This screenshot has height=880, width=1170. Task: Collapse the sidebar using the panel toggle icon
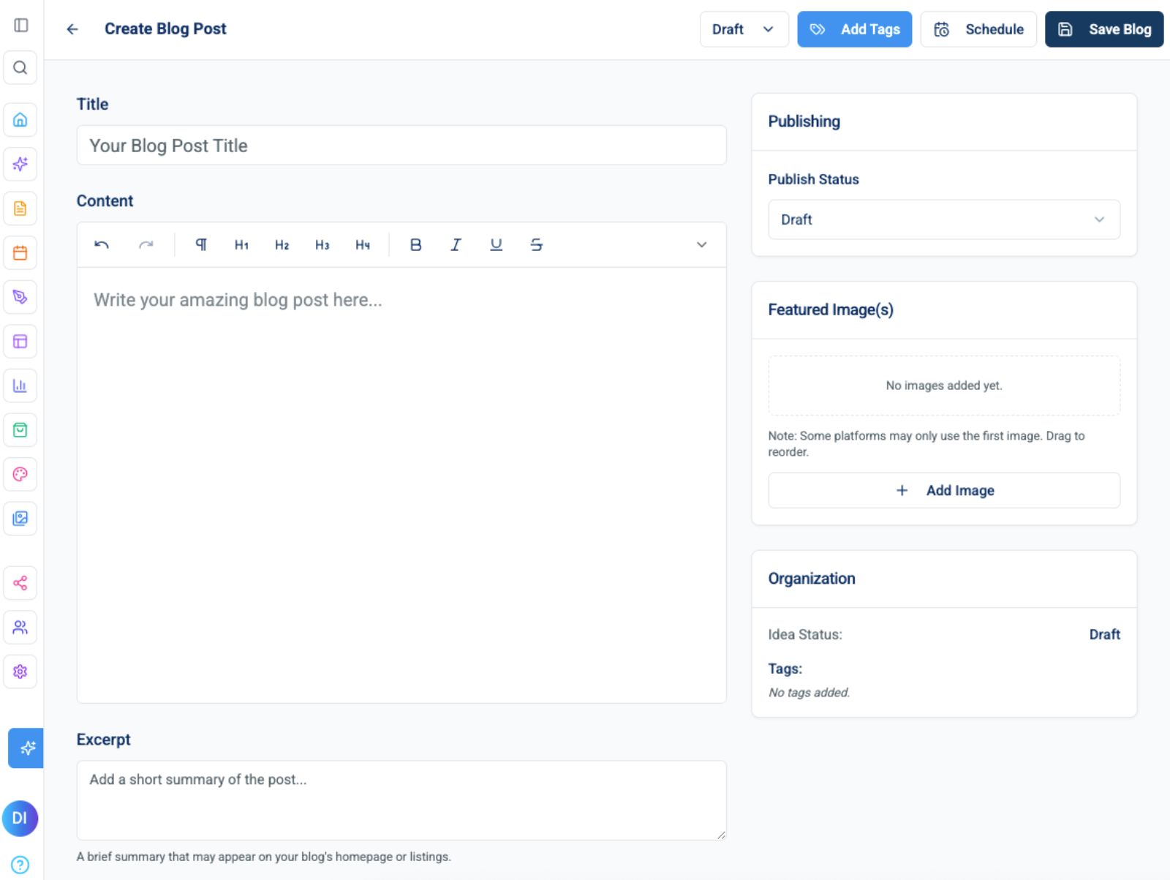click(x=20, y=25)
